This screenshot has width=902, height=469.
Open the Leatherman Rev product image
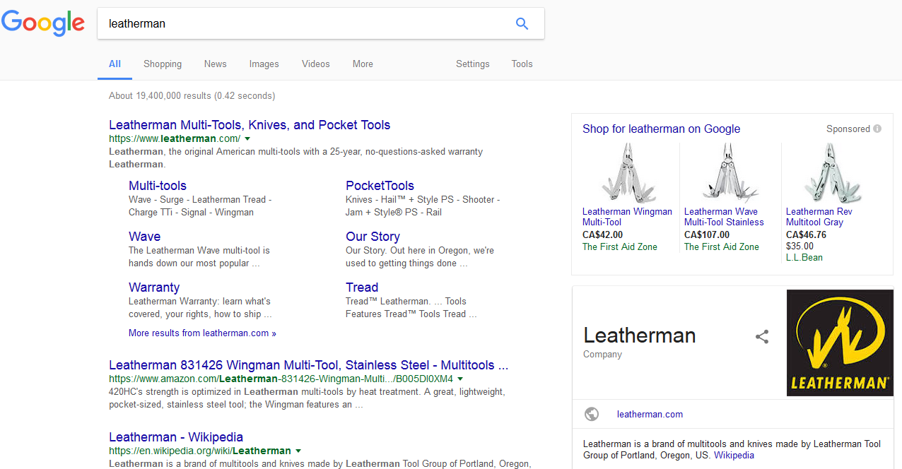pos(831,172)
